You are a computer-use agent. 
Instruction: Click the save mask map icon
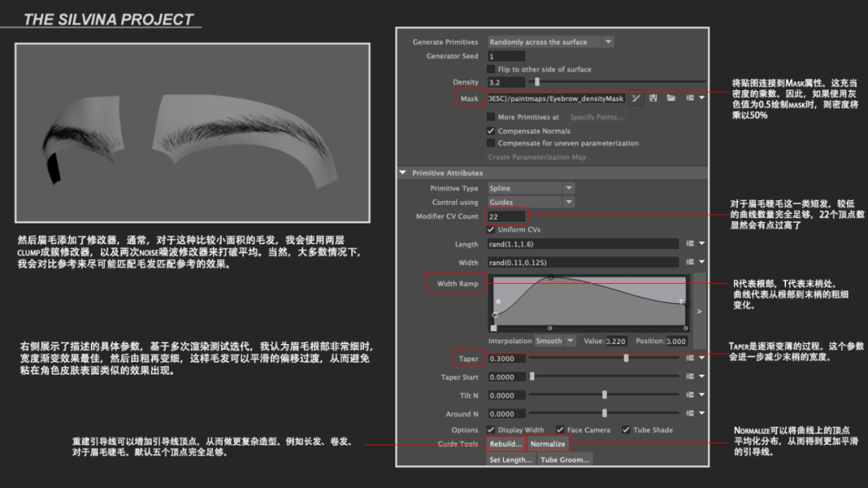pos(653,98)
